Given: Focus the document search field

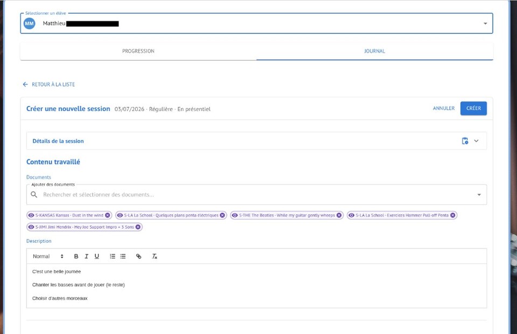Looking at the screenshot, I should pos(257,195).
